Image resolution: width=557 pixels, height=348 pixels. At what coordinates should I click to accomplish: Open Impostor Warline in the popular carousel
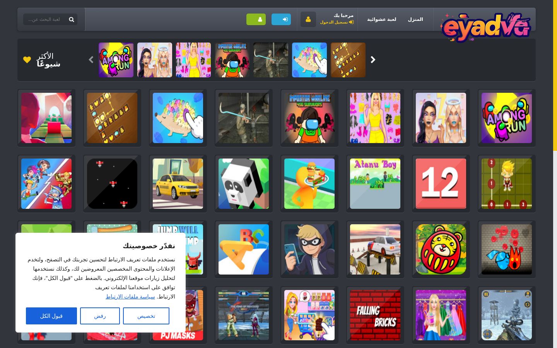232,60
